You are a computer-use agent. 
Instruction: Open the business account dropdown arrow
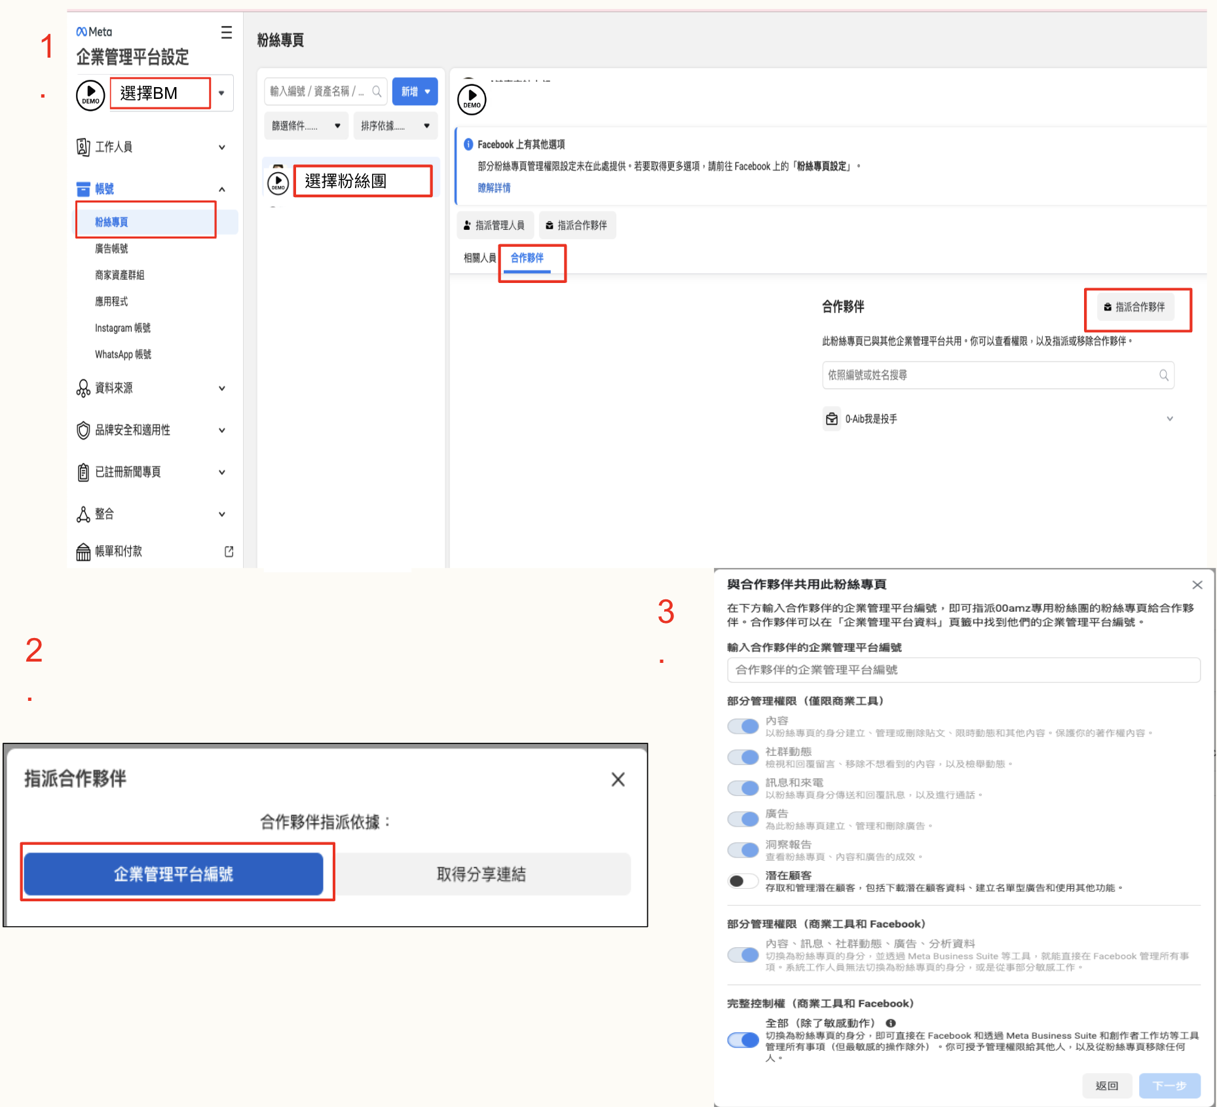point(221,93)
